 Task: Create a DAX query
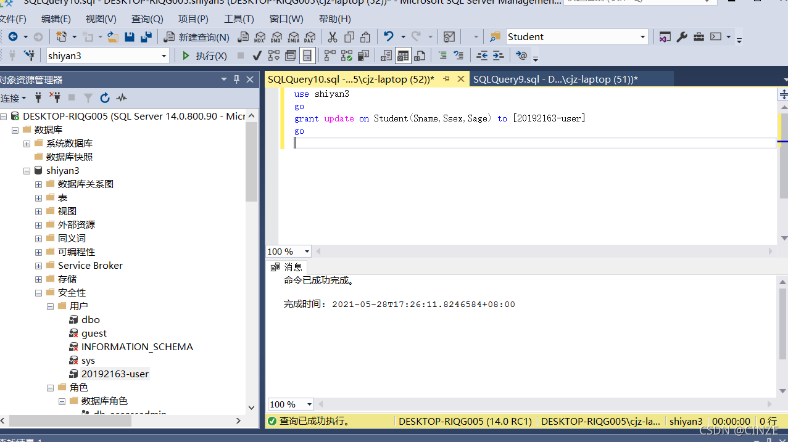pos(310,37)
